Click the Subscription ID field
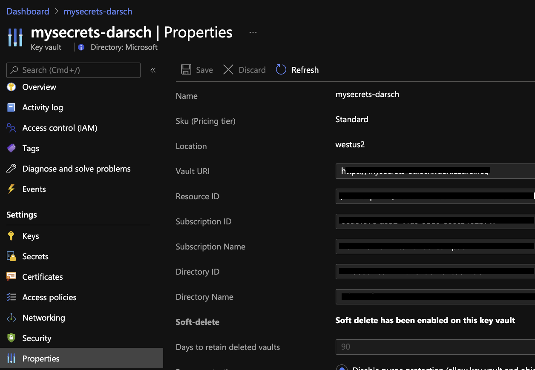 [435, 221]
